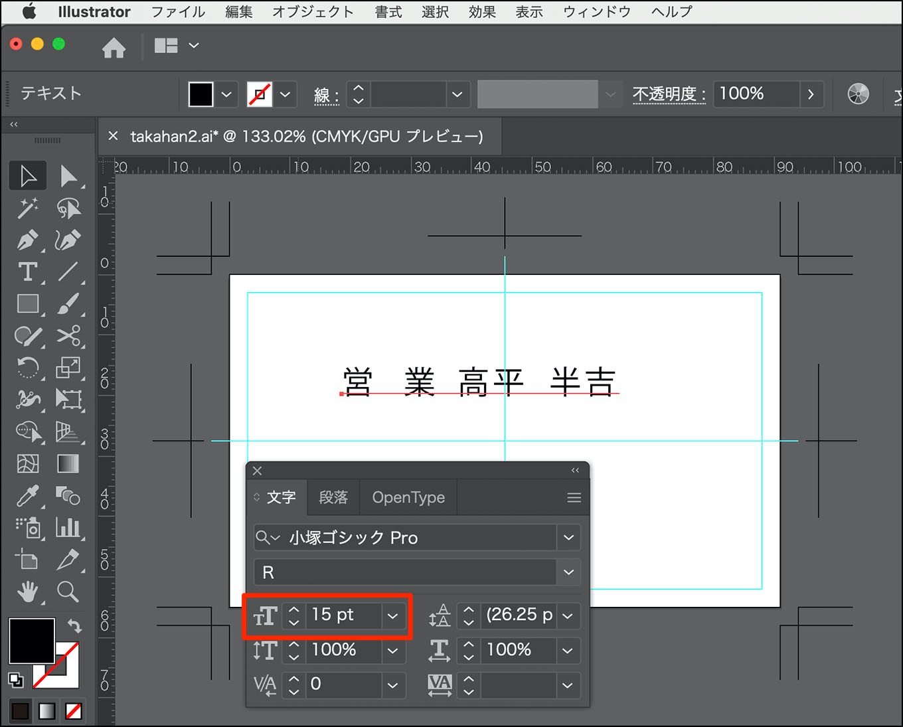Open the Apple menu
Viewport: 903px width, 727px height.
[29, 12]
